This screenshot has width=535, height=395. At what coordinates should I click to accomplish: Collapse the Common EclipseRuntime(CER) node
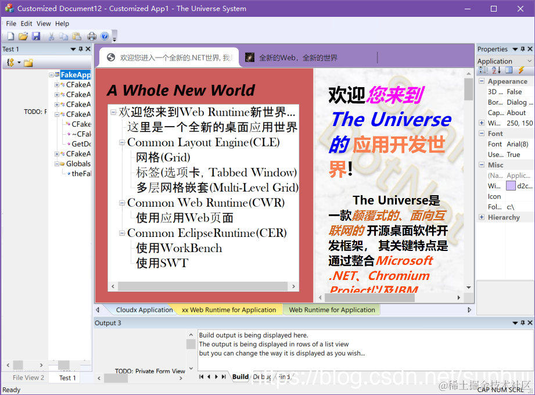(122, 234)
